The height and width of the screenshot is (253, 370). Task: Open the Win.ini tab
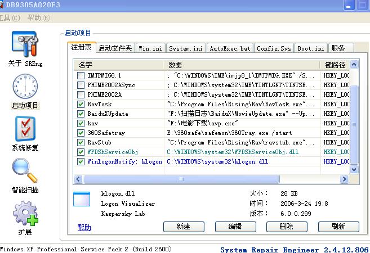(150, 48)
